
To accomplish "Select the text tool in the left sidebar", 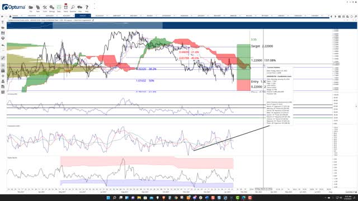I will tap(3, 22).
